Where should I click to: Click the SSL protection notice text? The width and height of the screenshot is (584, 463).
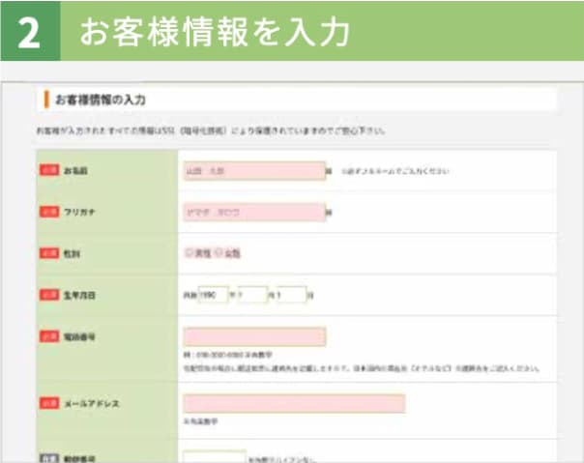coord(211,130)
